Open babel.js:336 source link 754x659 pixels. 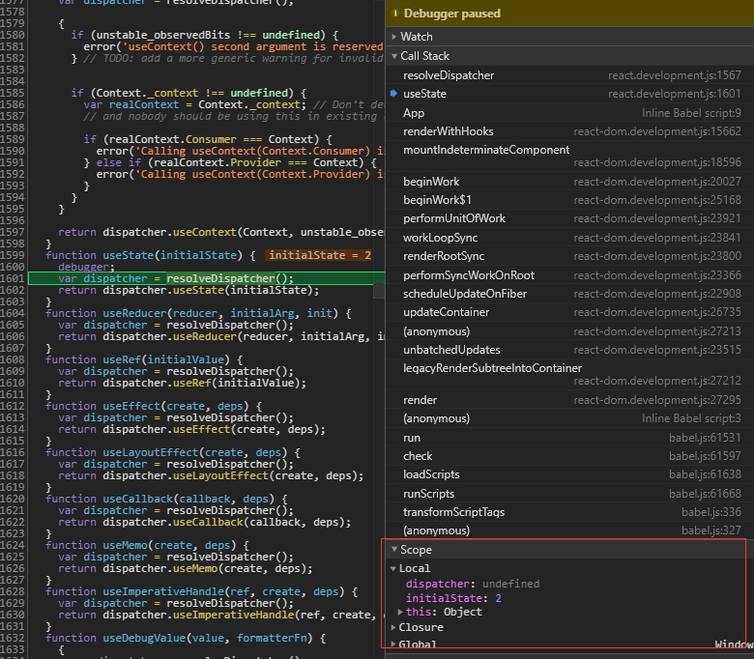(711, 512)
